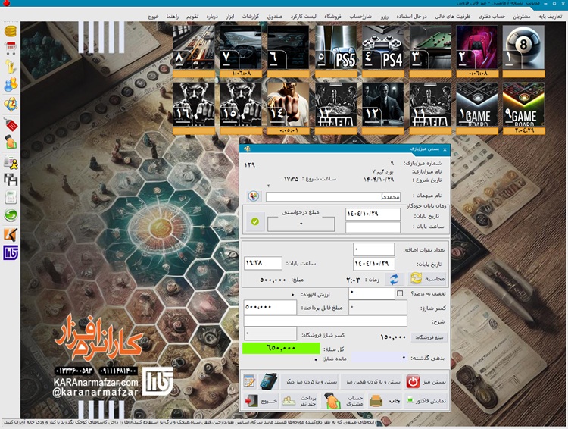Click the مبلغ درخواستی amount field
Viewport: 568px width, 429px height.
click(x=301, y=224)
